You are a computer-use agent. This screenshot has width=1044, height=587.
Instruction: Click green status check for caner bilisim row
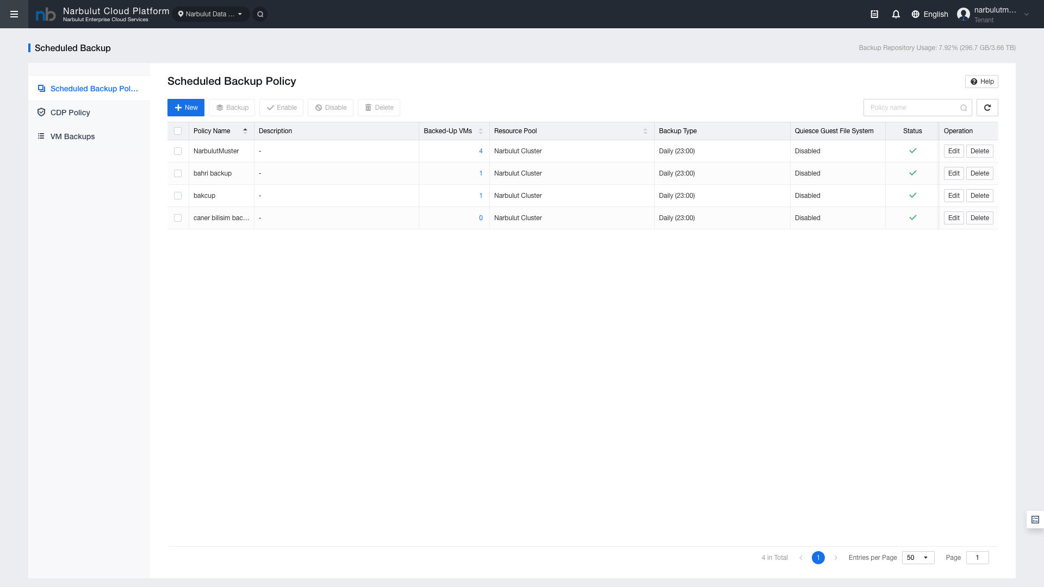(913, 218)
